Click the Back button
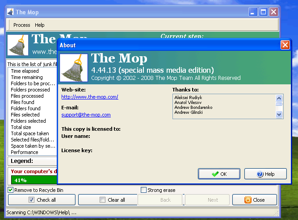298x220 pixels. 160,199
